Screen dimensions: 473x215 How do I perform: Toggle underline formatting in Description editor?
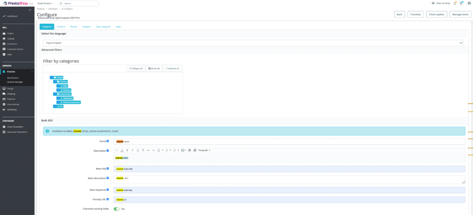138,150
